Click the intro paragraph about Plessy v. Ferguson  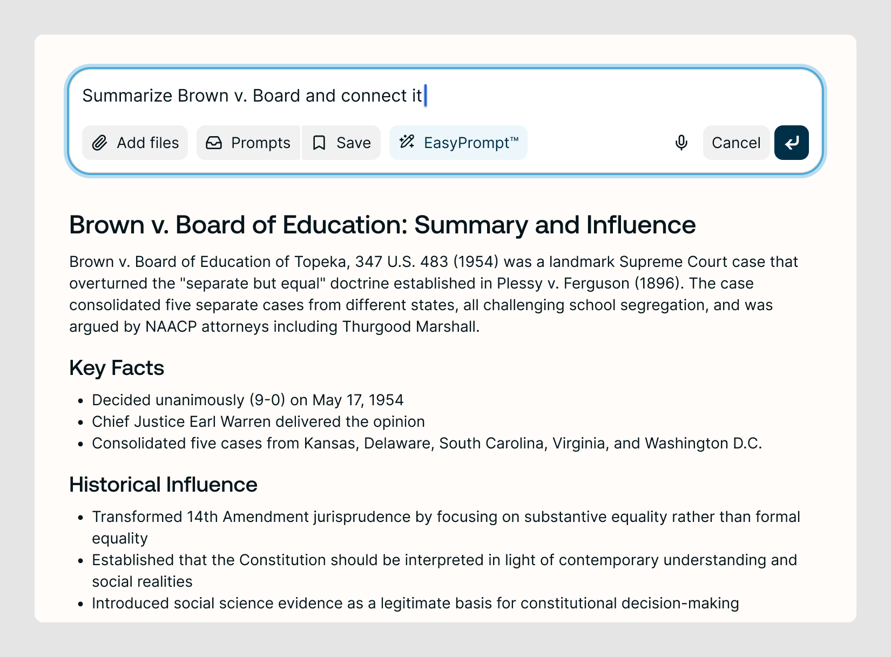click(x=434, y=294)
